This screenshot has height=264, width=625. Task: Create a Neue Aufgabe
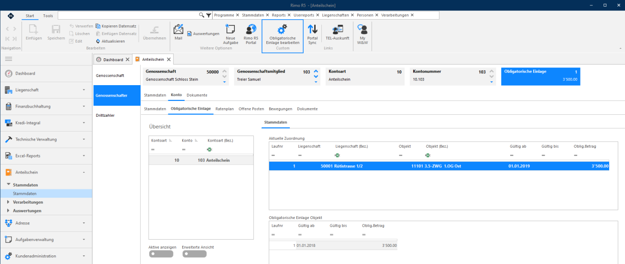click(x=230, y=34)
